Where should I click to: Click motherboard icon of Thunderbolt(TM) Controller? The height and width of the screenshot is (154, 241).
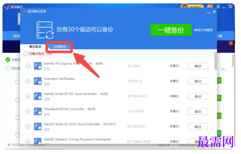click(x=37, y=112)
